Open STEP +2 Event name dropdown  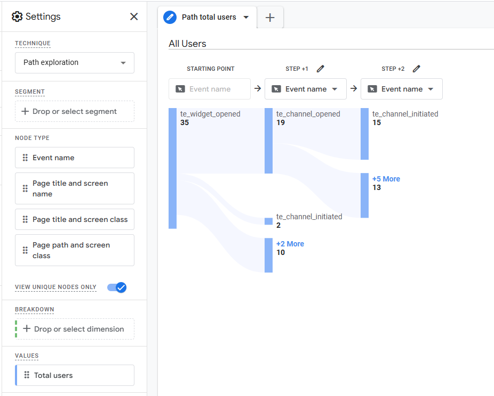coord(402,89)
